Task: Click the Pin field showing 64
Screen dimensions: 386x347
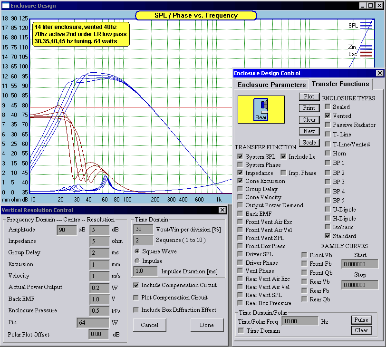Action: coord(93,323)
